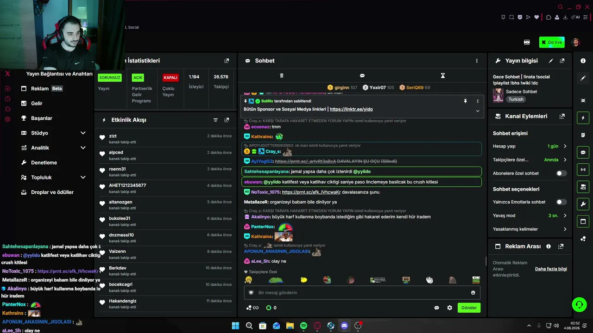Pop out the Reklam Arası panel
This screenshot has height=333, width=593.
pyautogui.click(x=561, y=247)
